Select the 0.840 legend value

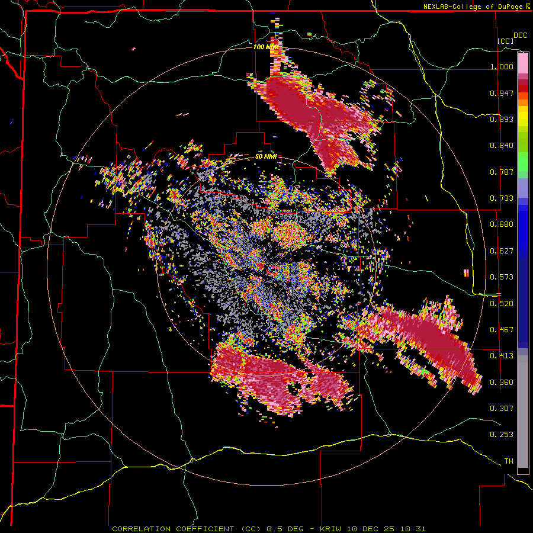[x=502, y=146]
